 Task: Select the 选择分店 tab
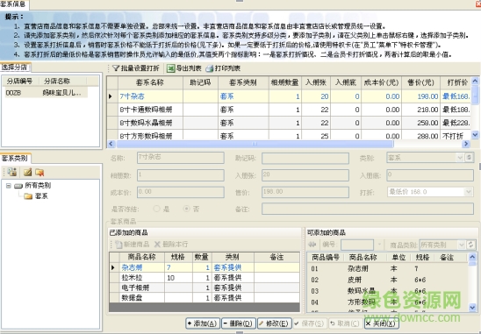pos(15,68)
